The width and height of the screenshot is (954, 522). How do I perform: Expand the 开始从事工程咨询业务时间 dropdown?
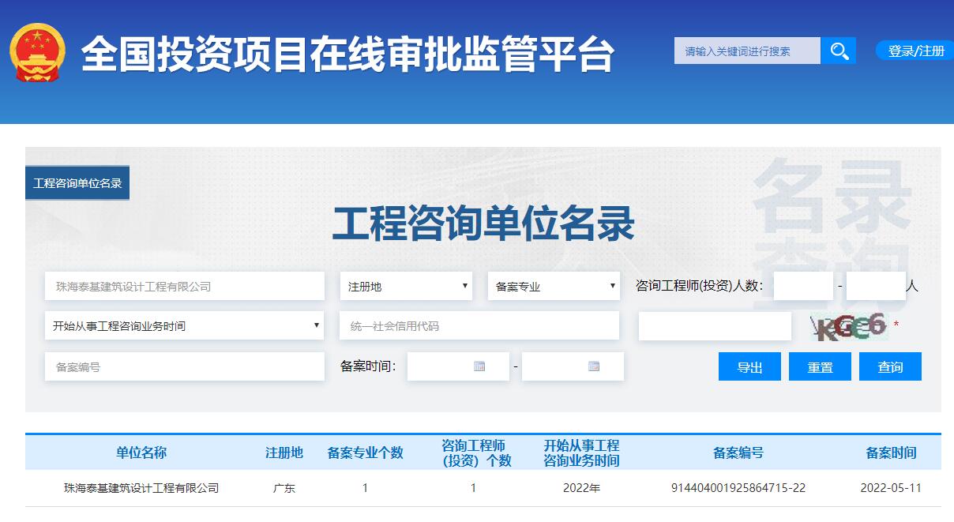point(184,325)
